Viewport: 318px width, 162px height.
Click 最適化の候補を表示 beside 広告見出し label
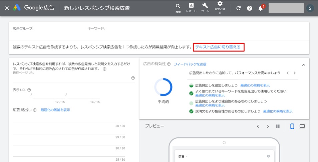[55, 110]
